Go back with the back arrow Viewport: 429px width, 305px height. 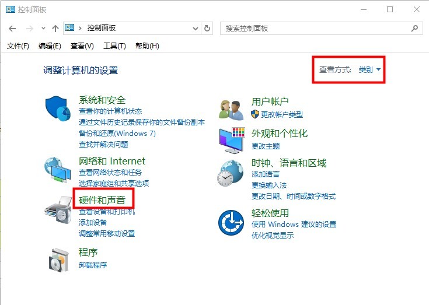tap(12, 29)
